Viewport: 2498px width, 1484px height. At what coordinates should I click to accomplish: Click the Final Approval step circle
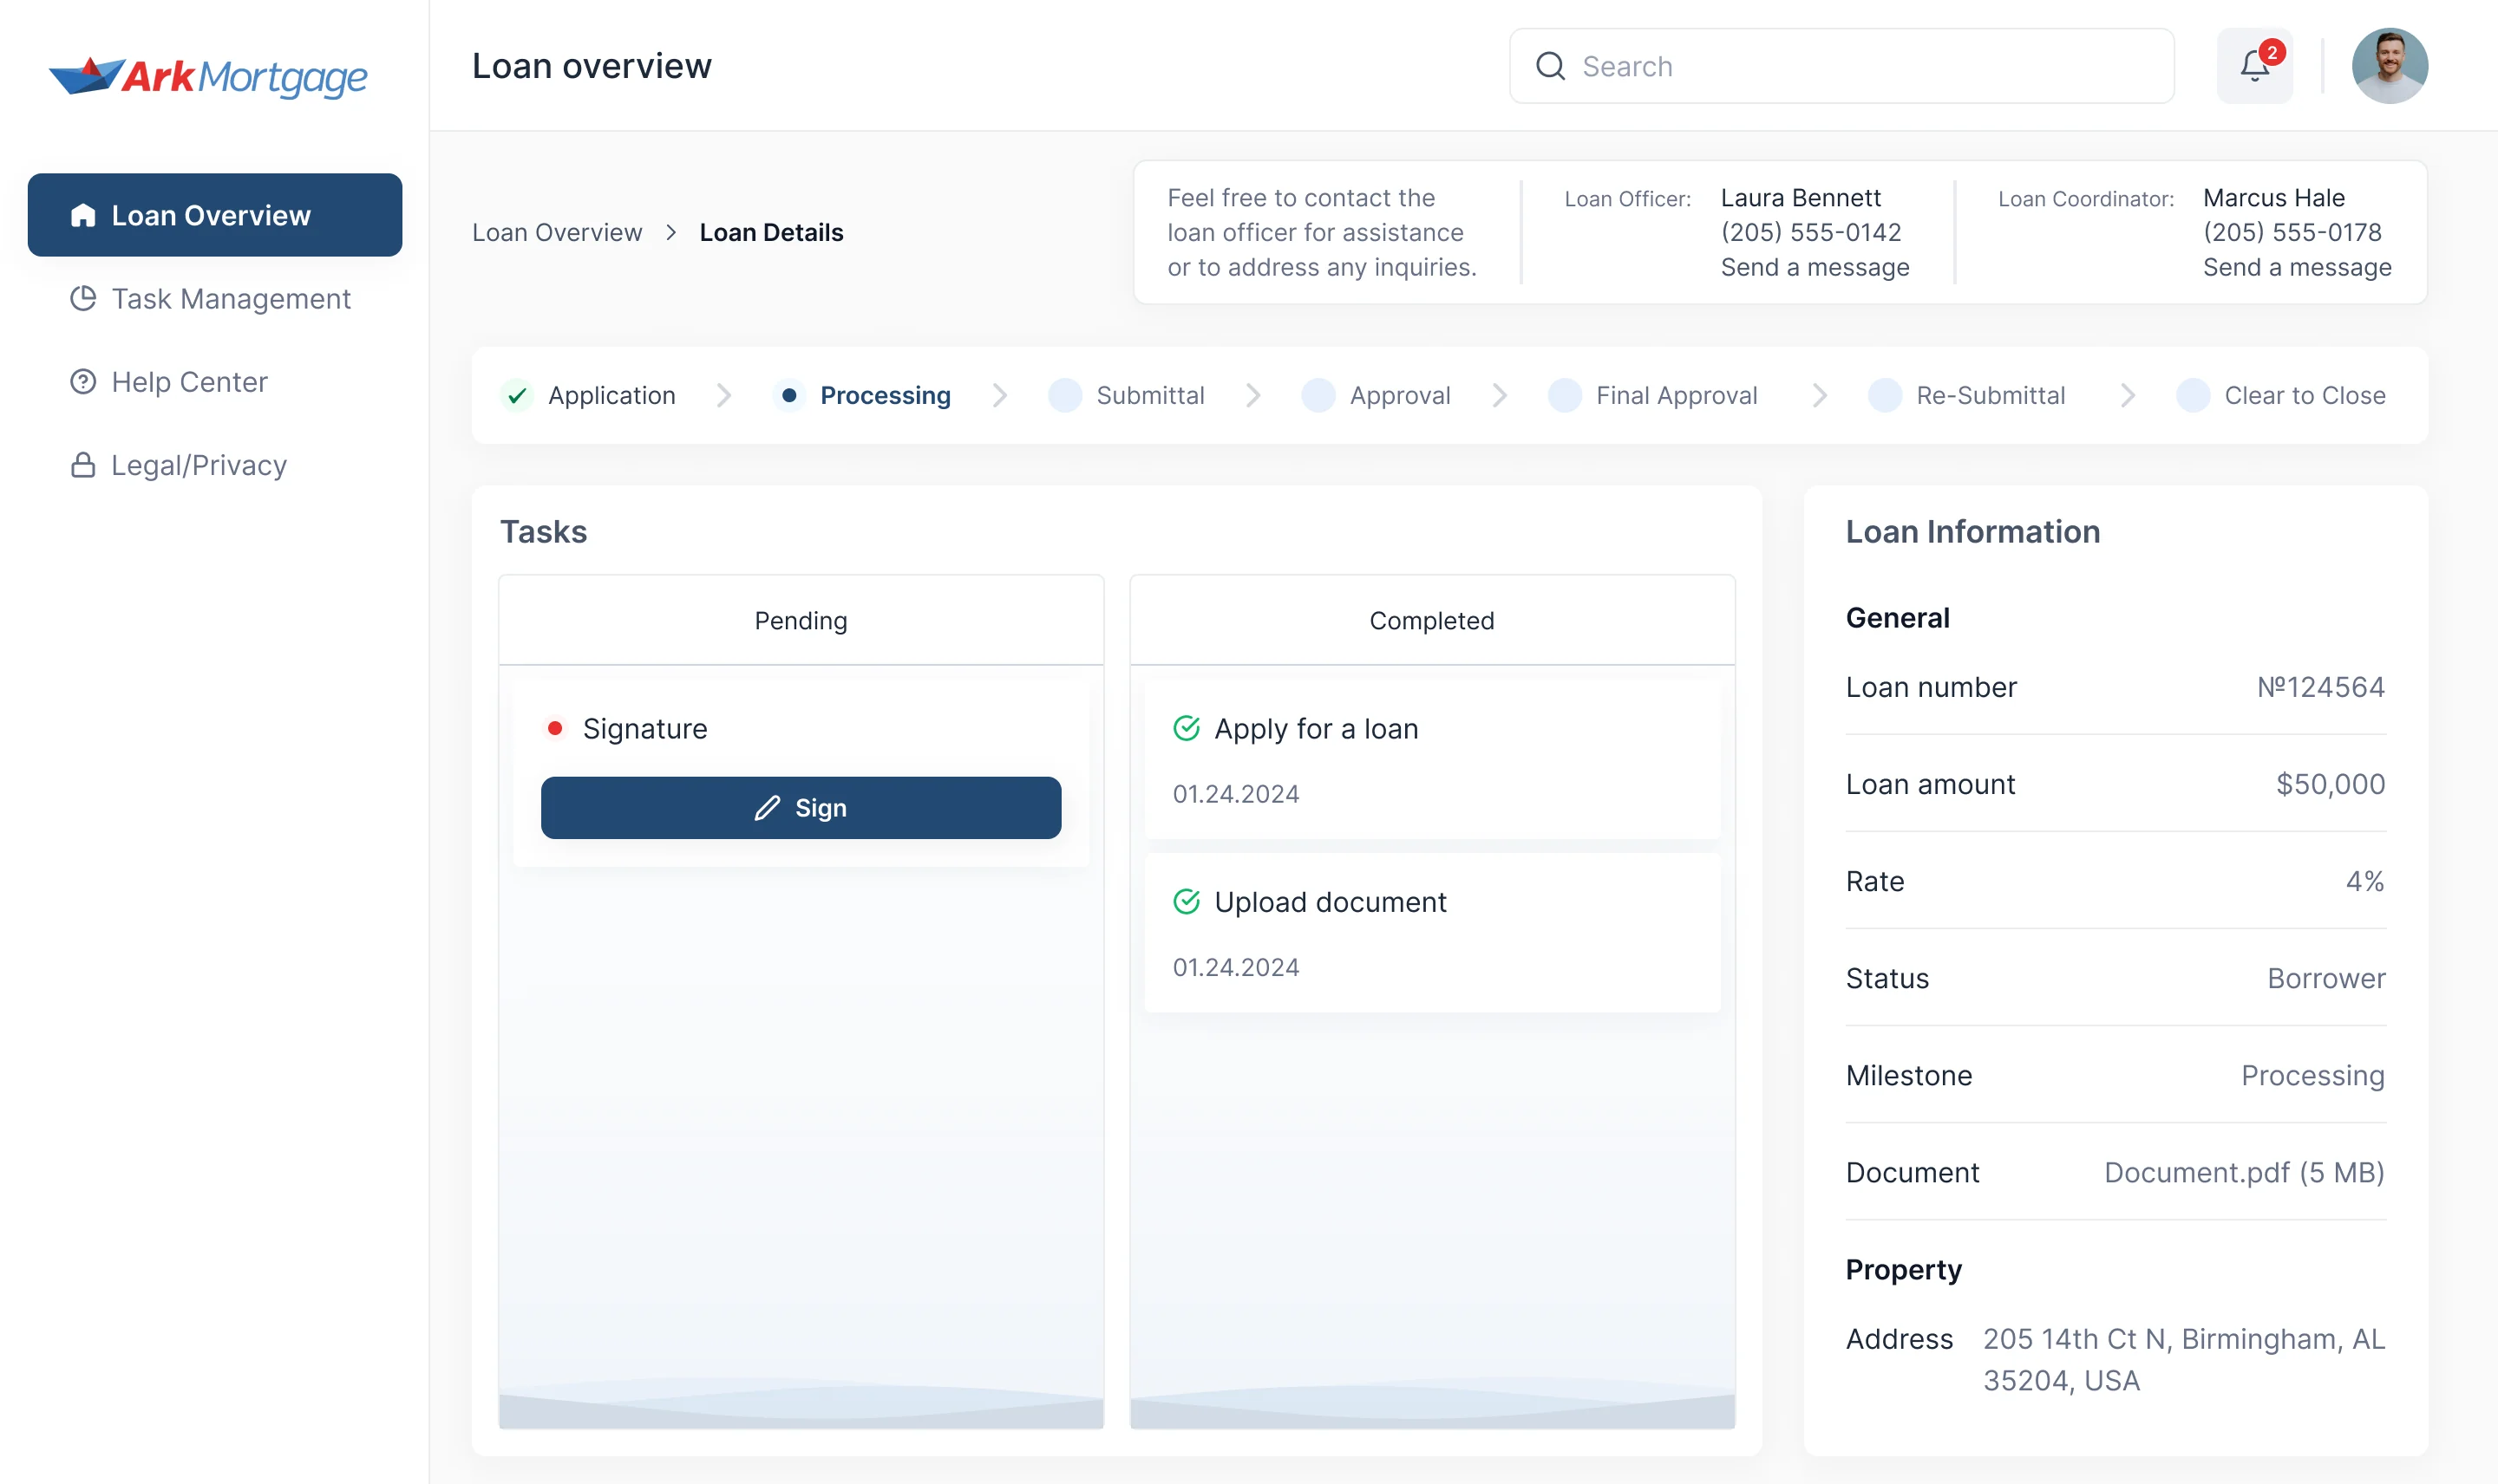pos(1564,396)
